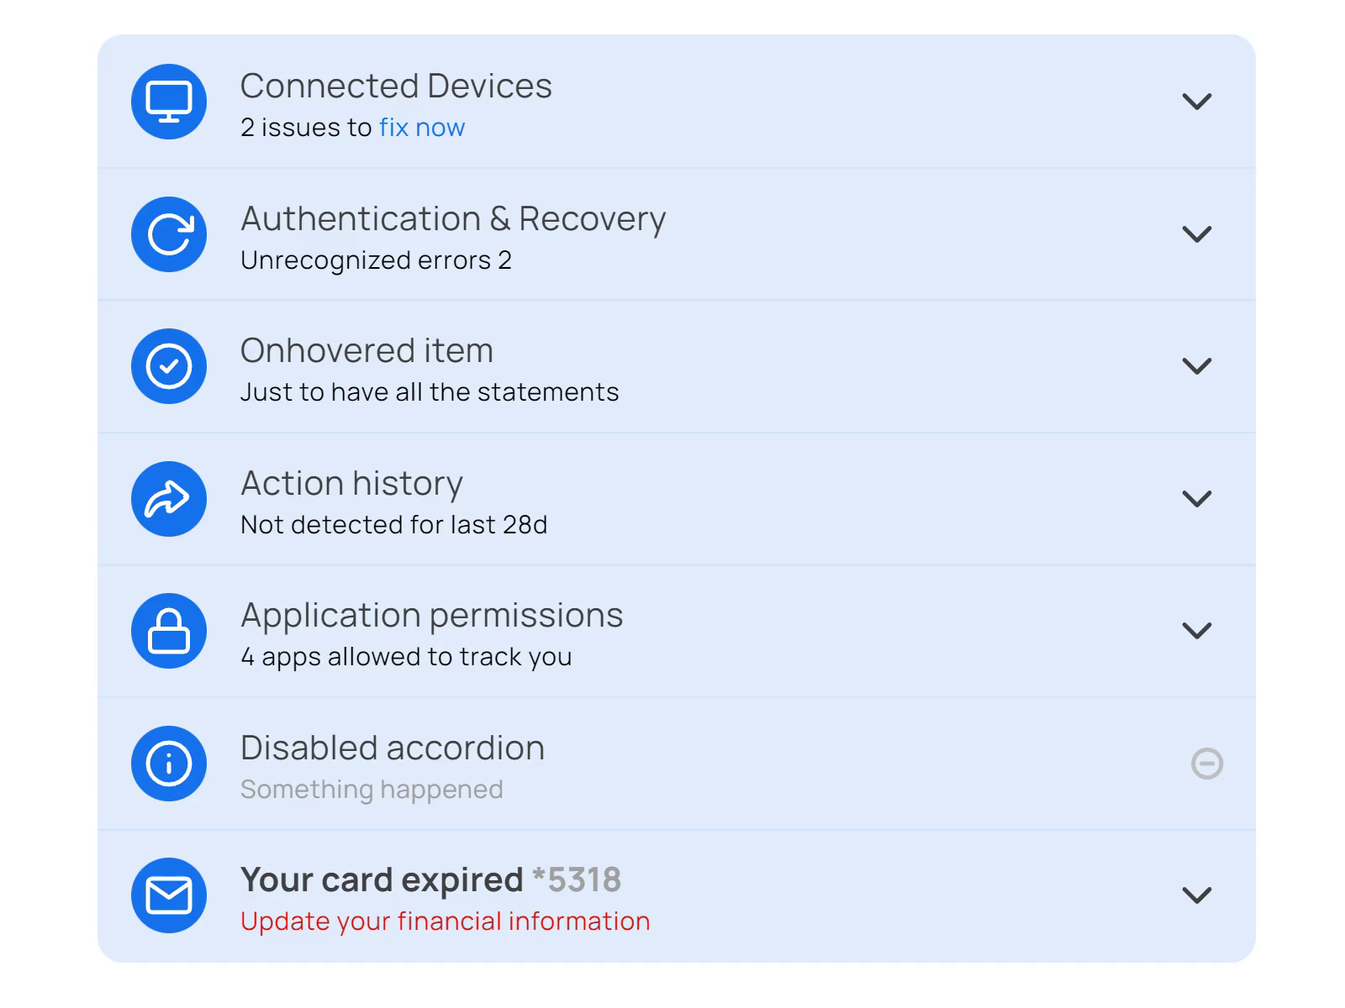Click the disabled minus circle icon
Image resolution: width=1345 pixels, height=1008 pixels.
[1206, 764]
